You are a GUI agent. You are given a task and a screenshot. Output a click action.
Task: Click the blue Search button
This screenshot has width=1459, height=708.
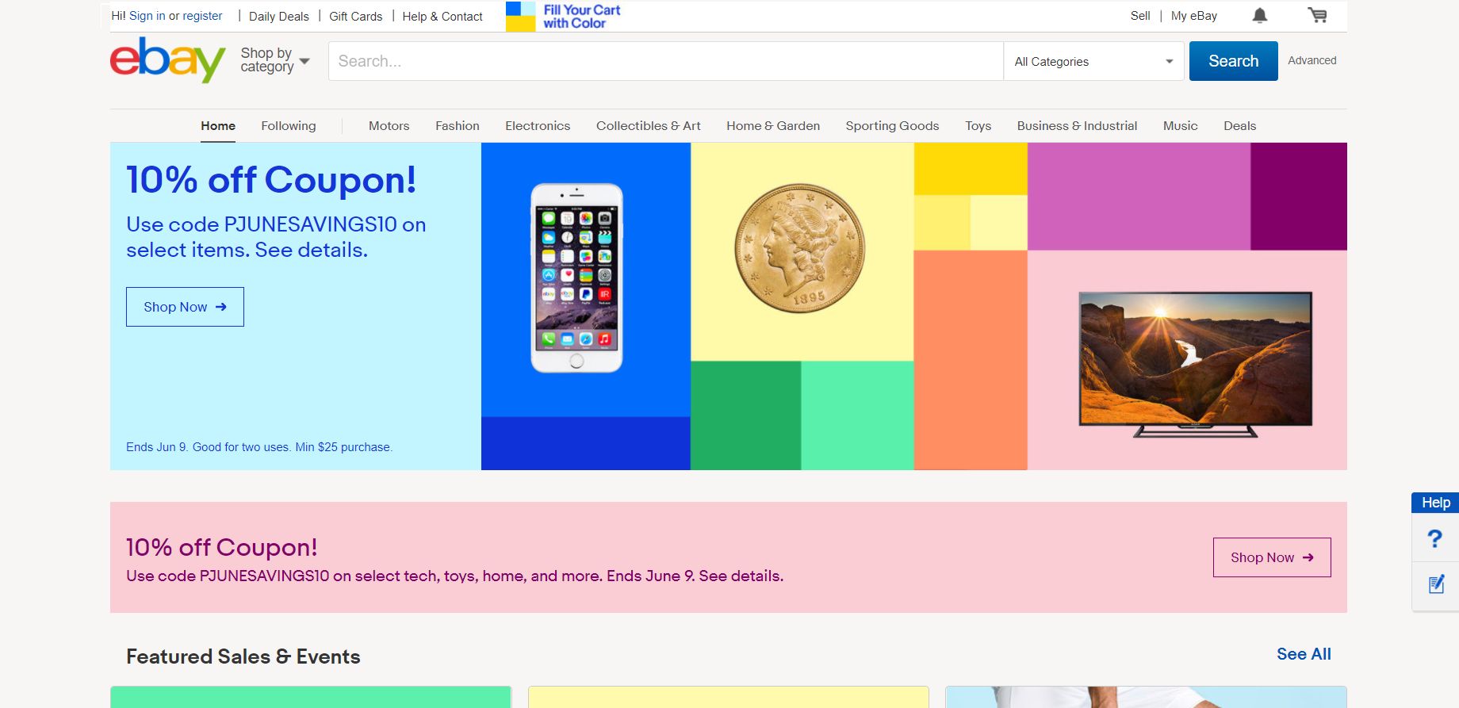coord(1233,61)
